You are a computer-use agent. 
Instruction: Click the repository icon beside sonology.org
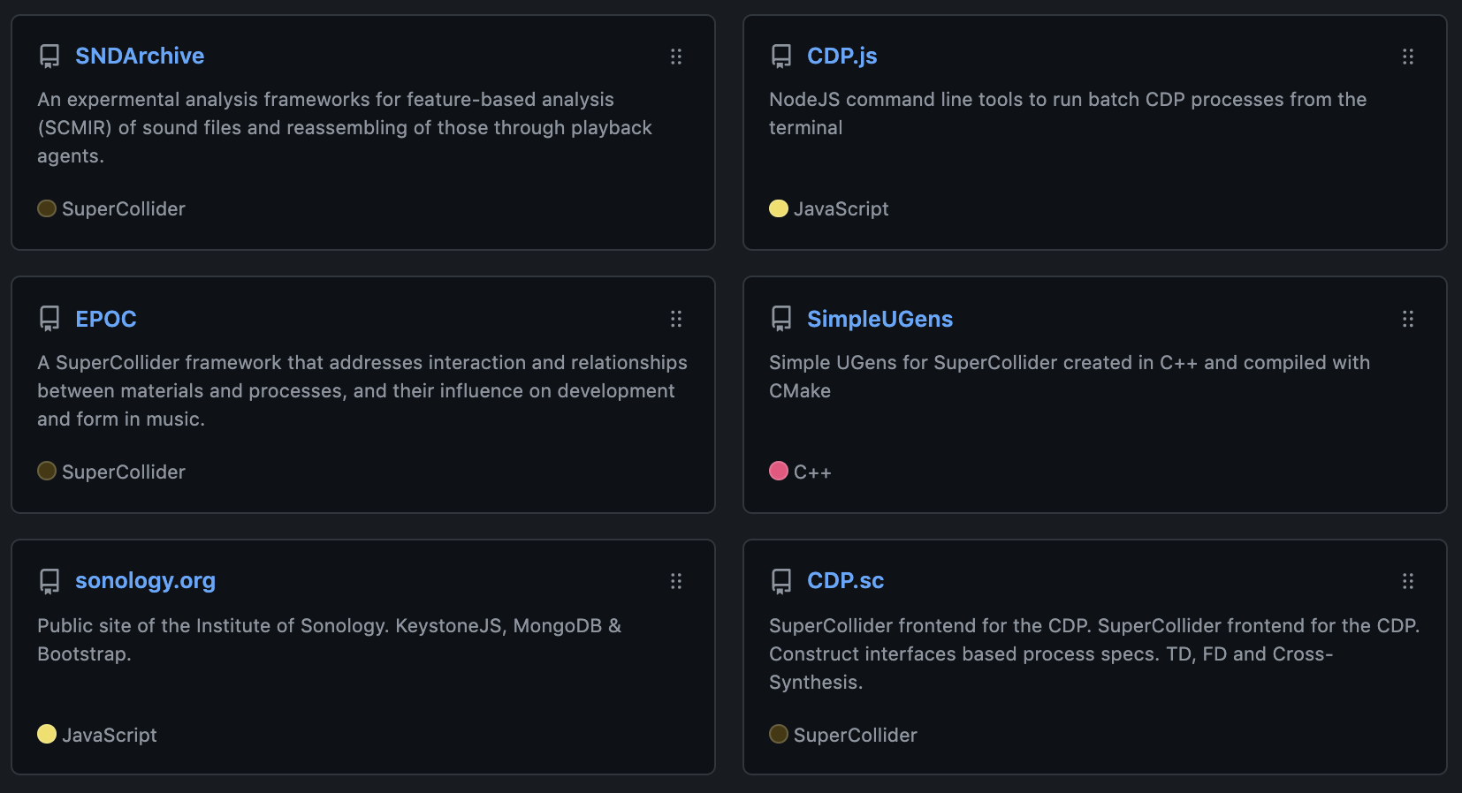(49, 581)
